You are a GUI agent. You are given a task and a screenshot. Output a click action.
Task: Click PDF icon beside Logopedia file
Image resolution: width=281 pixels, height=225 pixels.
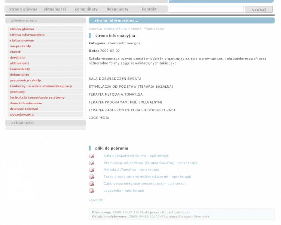pyautogui.click(x=91, y=191)
